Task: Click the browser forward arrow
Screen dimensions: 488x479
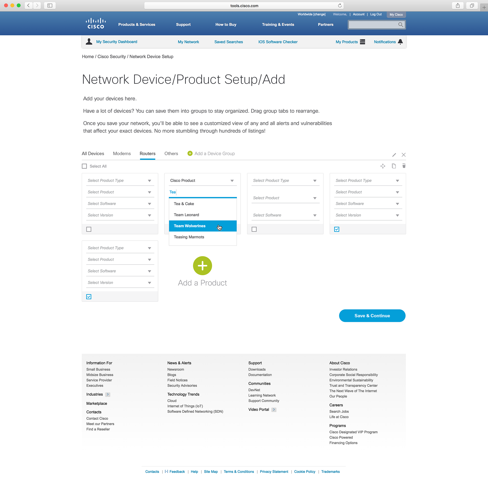Action: tap(37, 5)
